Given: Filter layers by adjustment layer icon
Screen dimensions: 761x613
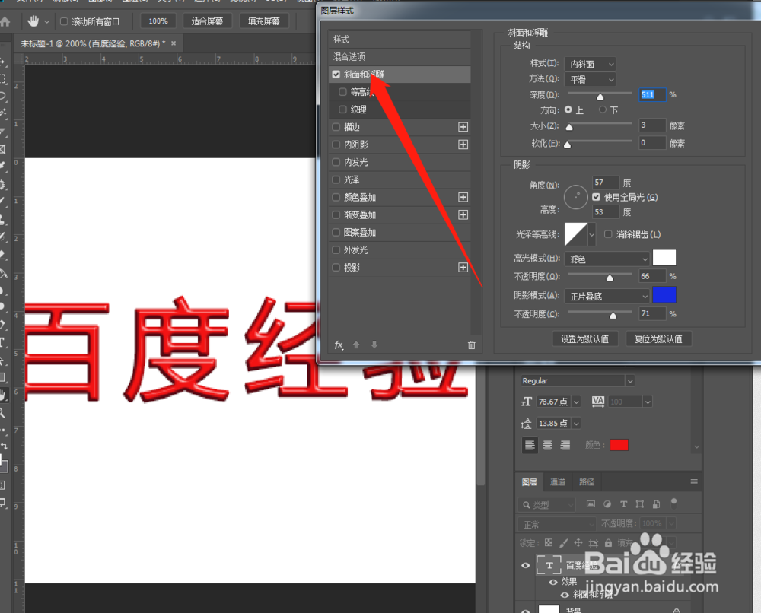Looking at the screenshot, I should coord(607,504).
